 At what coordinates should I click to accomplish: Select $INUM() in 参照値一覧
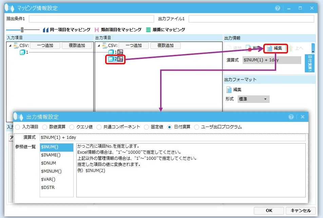(57, 147)
